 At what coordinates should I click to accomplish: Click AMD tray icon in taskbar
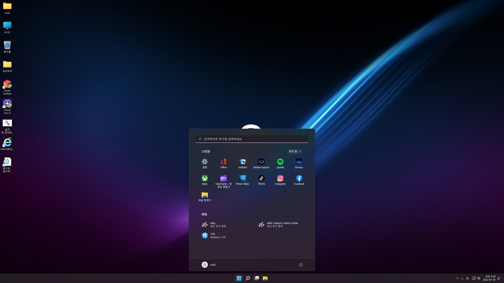coord(462,279)
